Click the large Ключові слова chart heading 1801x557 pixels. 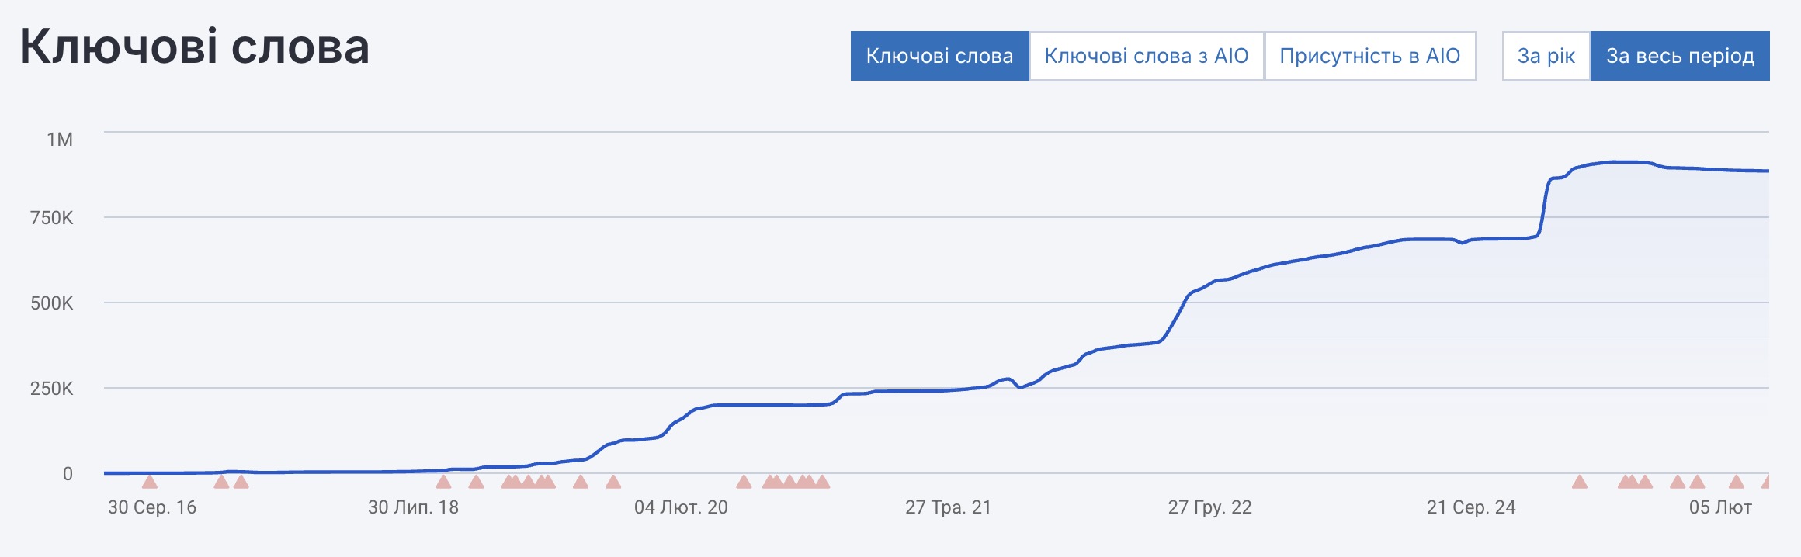[x=194, y=47]
